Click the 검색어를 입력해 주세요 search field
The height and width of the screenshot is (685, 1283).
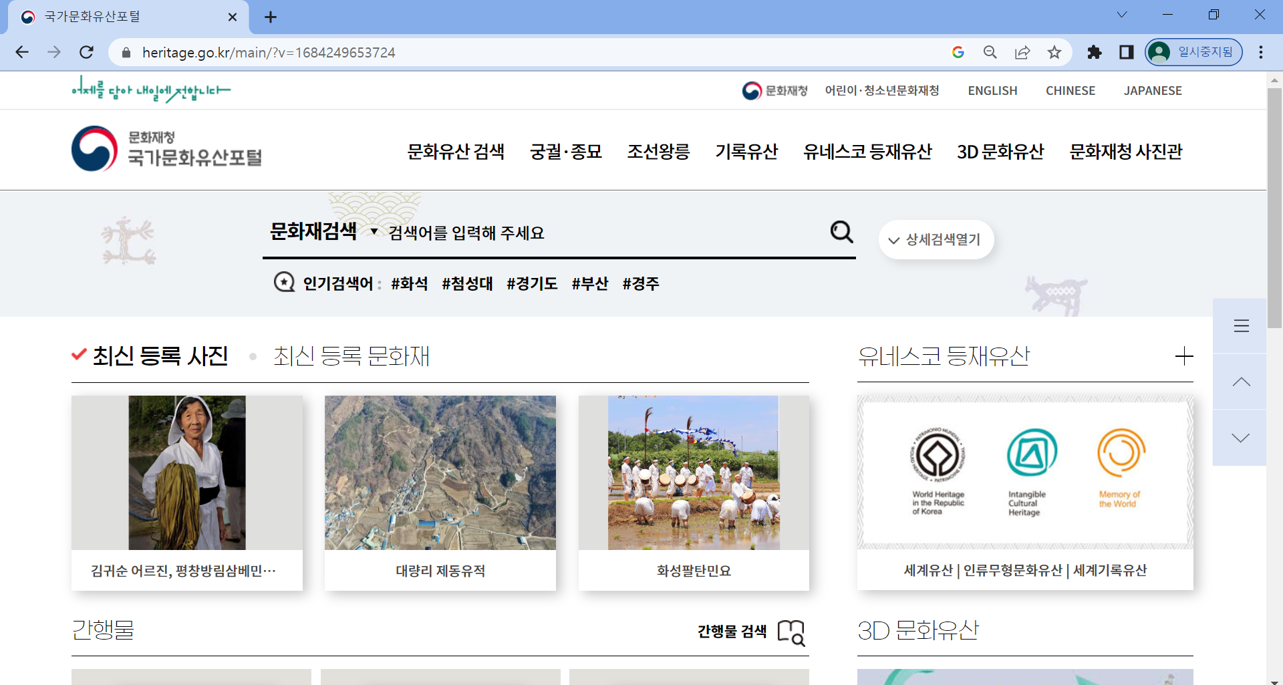pyautogui.click(x=568, y=233)
